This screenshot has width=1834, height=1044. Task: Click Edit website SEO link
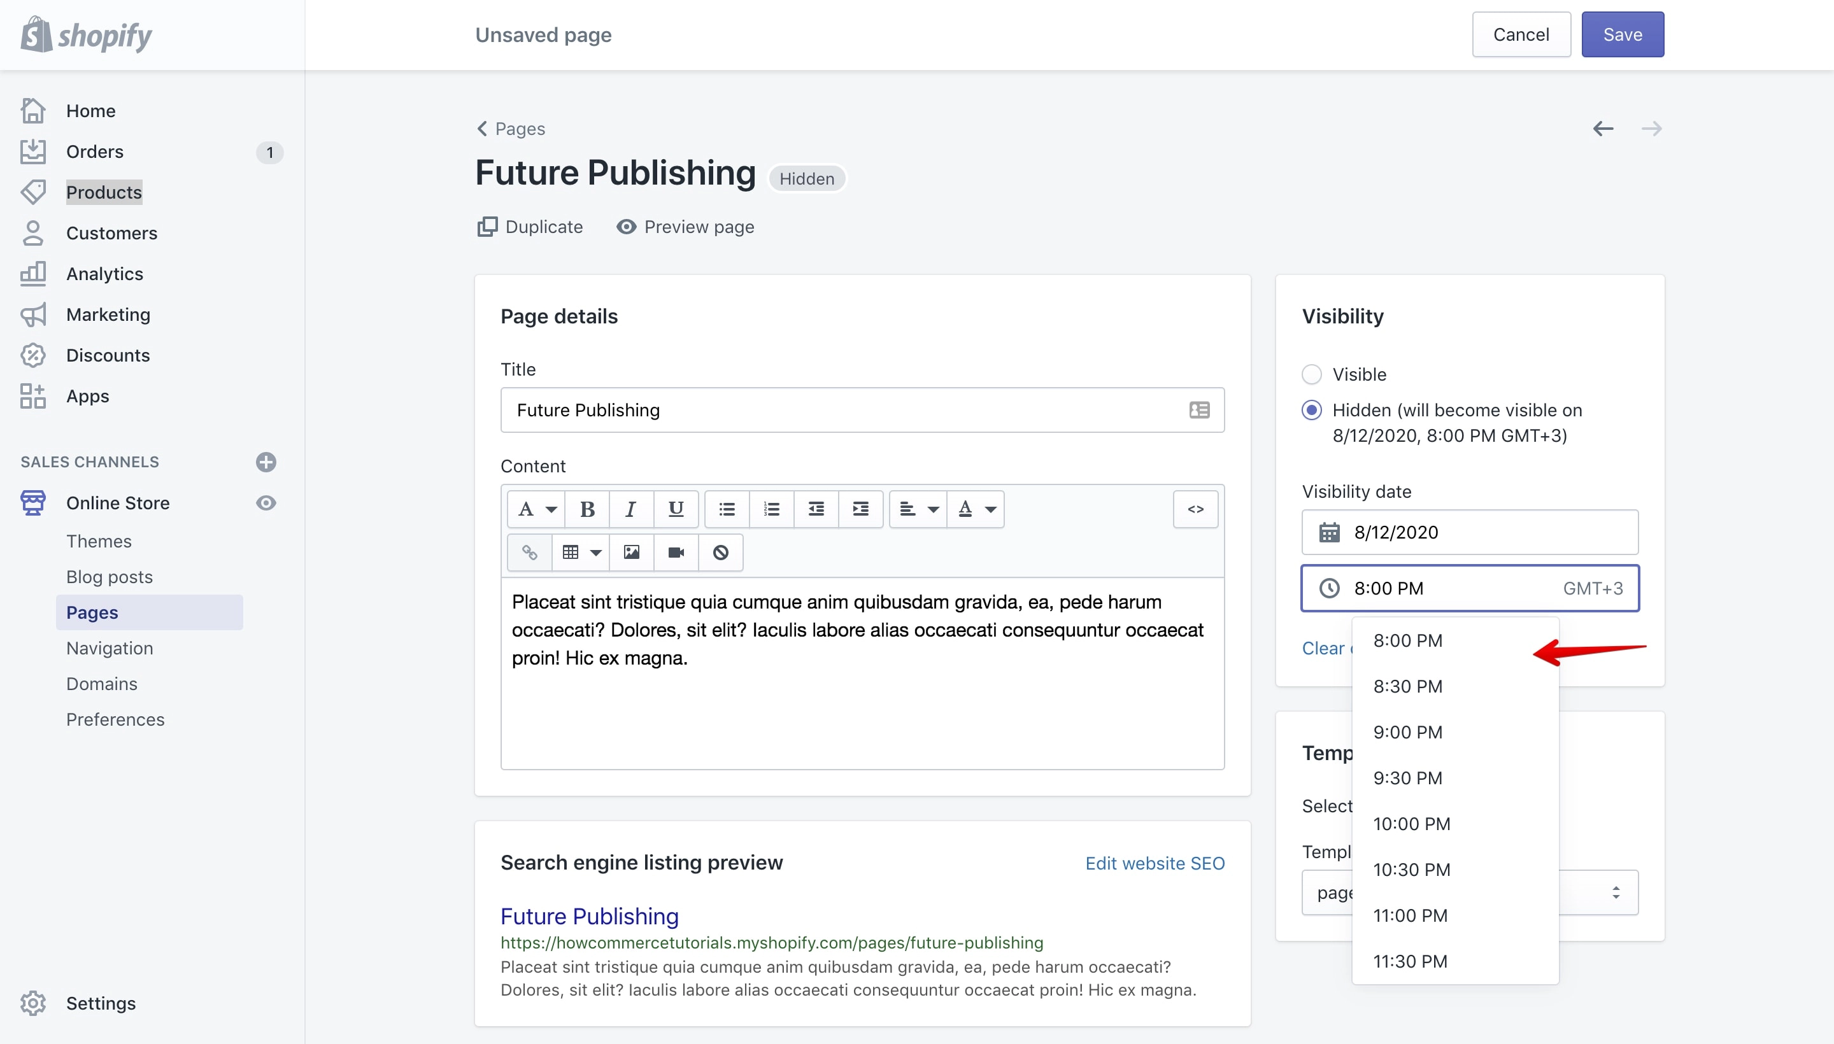[1155, 863]
